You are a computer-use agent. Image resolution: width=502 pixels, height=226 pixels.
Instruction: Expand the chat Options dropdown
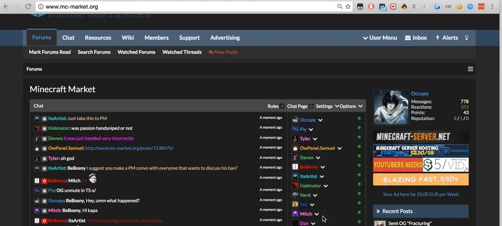click(351, 106)
